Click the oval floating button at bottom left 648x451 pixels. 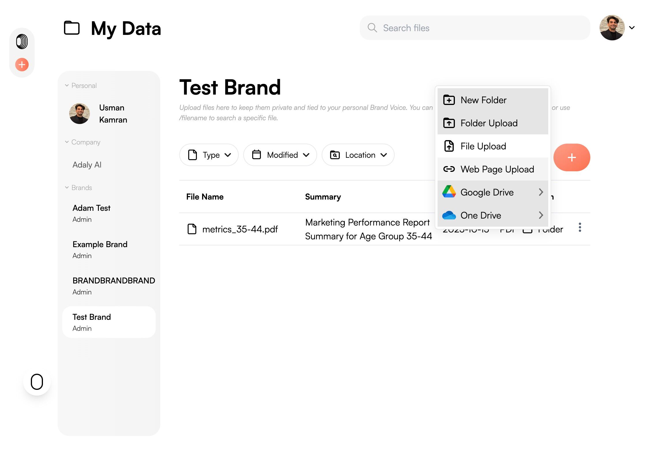click(x=37, y=382)
